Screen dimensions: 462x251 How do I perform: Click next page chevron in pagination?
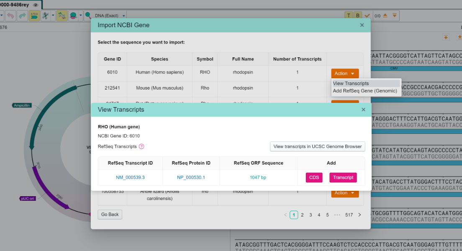[x=359, y=215]
